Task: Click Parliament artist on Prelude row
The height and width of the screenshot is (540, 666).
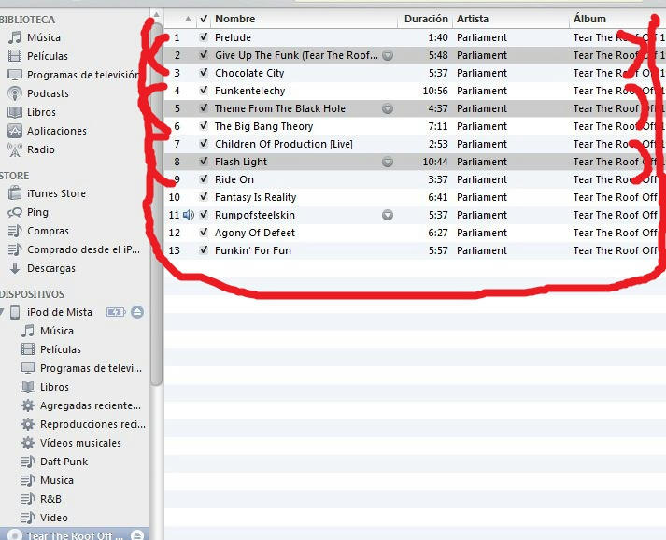Action: point(482,37)
